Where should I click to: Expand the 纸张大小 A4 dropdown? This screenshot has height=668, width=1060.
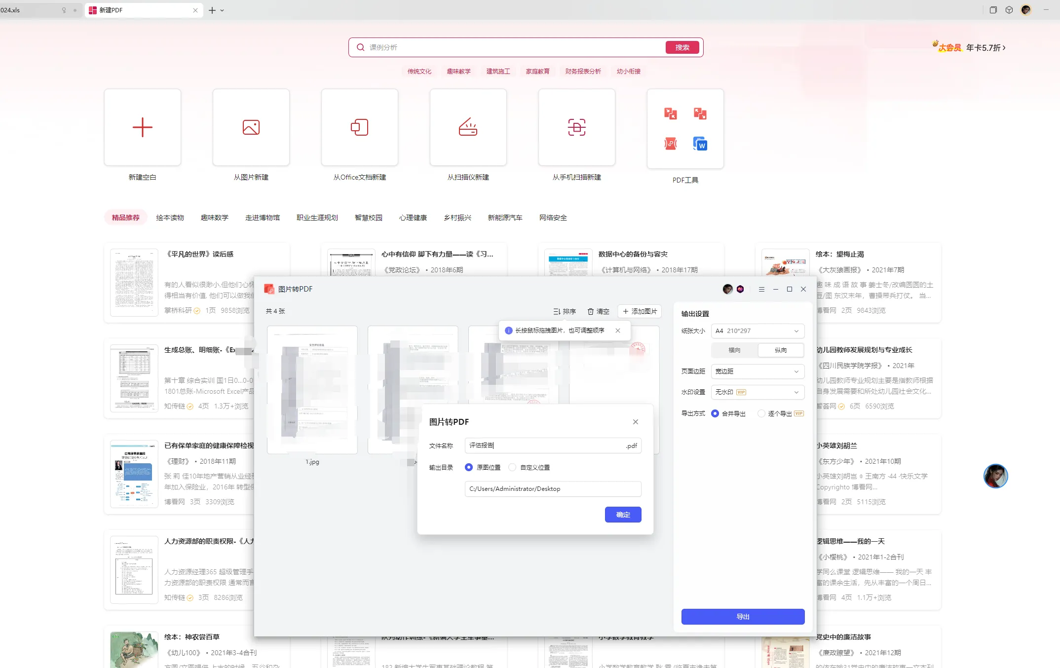coord(757,331)
